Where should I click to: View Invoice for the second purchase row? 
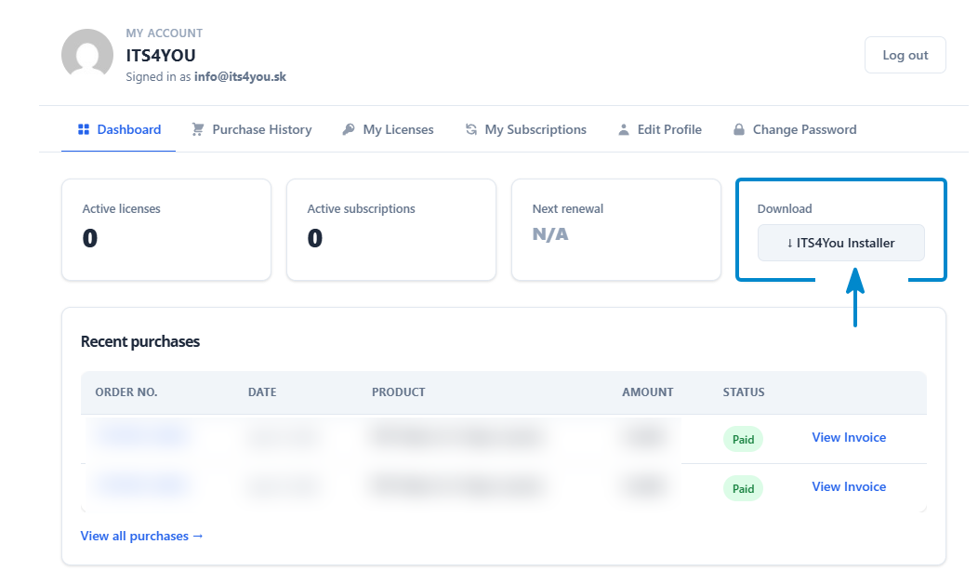pyautogui.click(x=849, y=486)
